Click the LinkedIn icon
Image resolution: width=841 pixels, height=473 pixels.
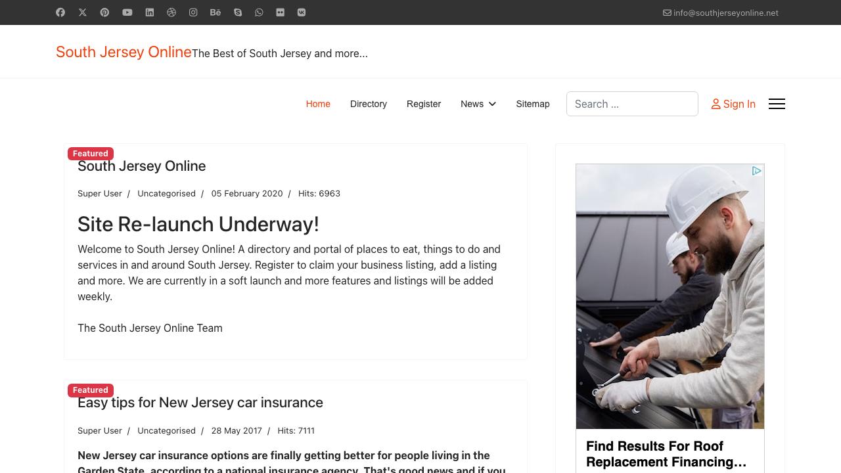coord(149,12)
